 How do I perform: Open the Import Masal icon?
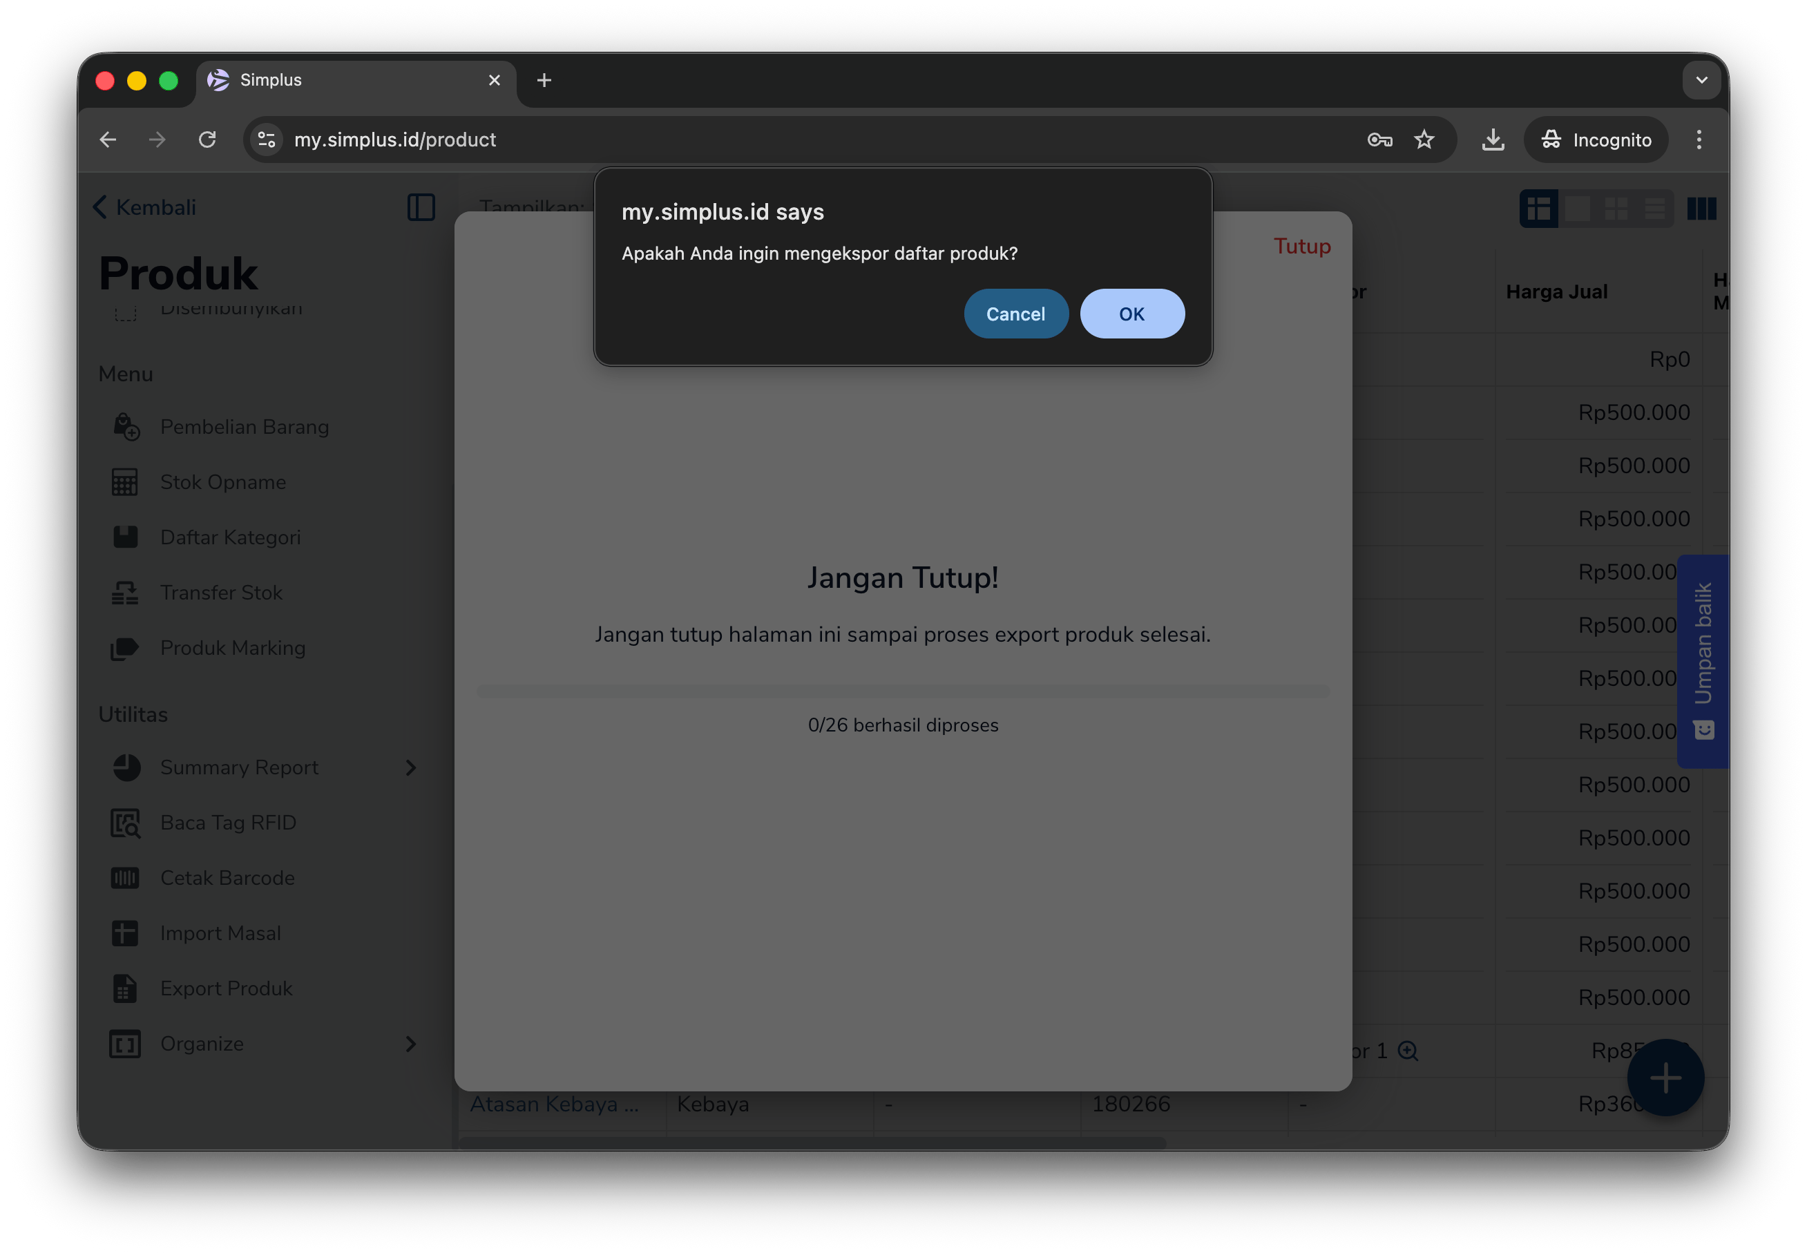(125, 932)
